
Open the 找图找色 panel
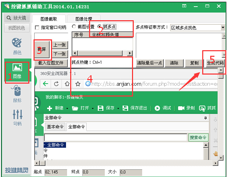click(17, 28)
